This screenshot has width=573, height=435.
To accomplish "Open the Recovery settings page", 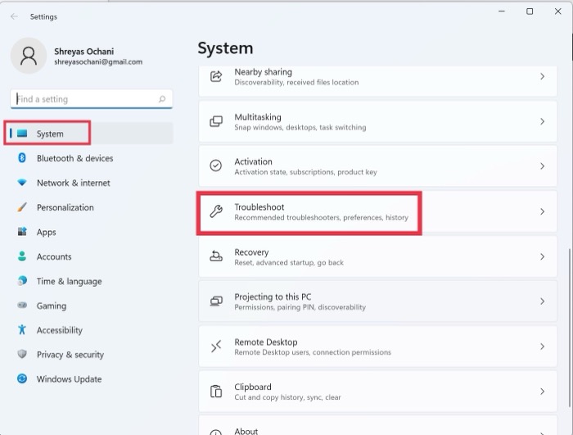I will pos(378,256).
